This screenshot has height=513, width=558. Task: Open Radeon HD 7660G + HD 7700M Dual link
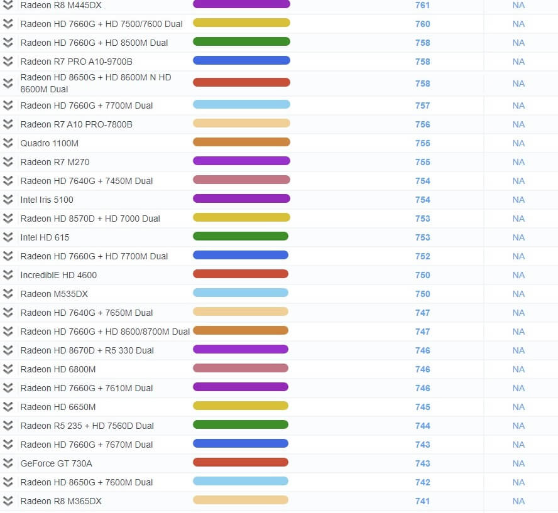pyautogui.click(x=94, y=257)
